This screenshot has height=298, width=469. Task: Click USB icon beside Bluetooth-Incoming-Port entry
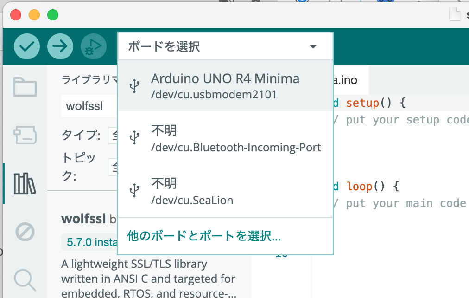134,137
